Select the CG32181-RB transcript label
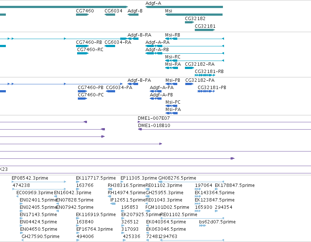Image resolution: width=311 pixels, height=242 pixels. pyautogui.click(x=209, y=72)
